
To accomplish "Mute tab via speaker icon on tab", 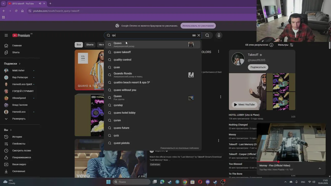I will [40, 4].
